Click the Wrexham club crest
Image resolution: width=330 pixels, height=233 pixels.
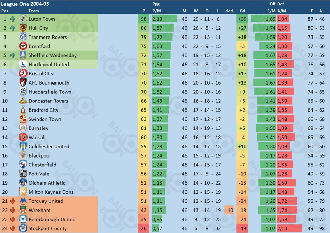[x=23, y=211]
